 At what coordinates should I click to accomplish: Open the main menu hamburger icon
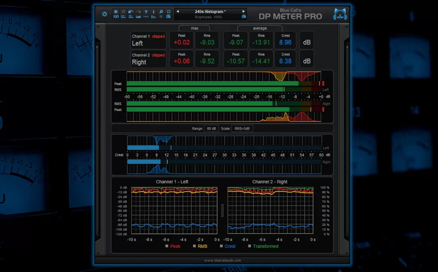tap(115, 12)
